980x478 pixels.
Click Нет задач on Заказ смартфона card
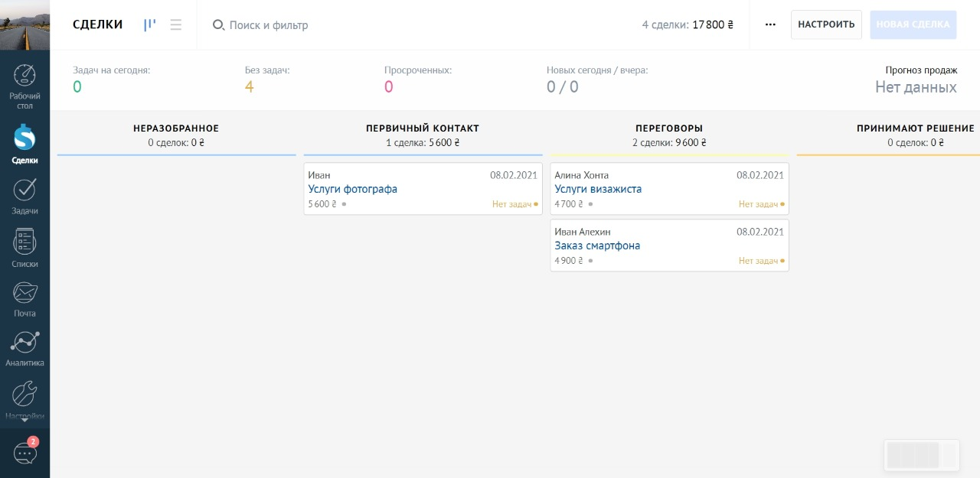[x=761, y=261]
